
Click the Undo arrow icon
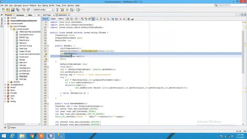[24, 10]
